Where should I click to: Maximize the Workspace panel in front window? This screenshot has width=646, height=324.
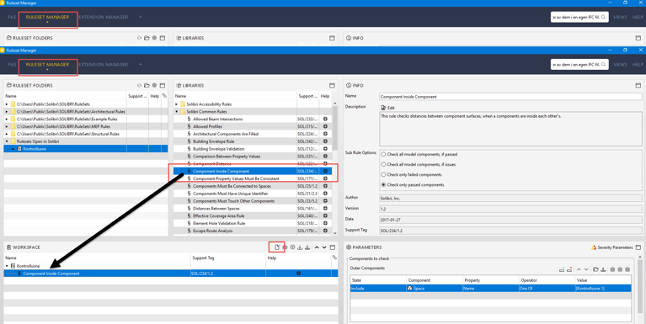(x=333, y=247)
